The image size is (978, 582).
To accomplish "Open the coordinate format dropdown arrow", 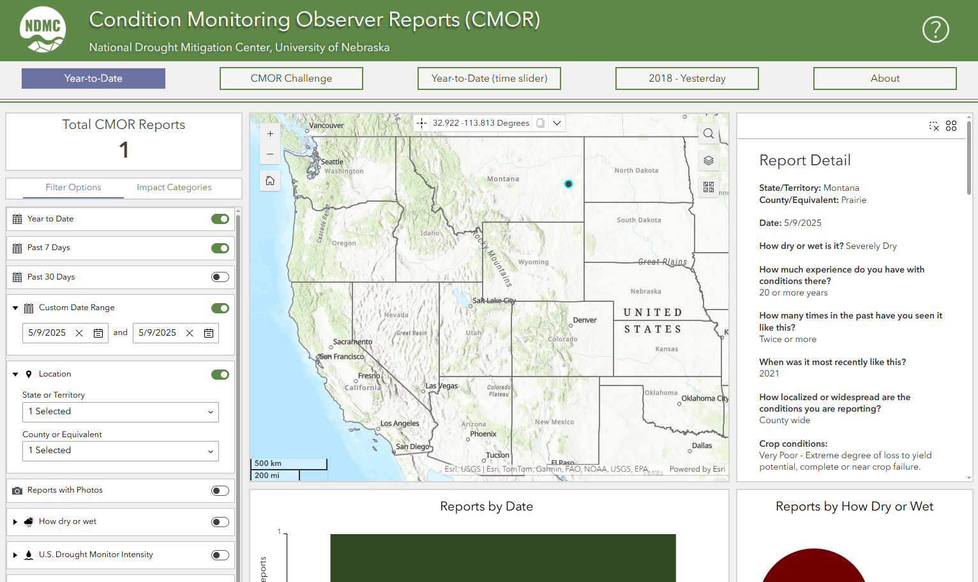I will 557,123.
